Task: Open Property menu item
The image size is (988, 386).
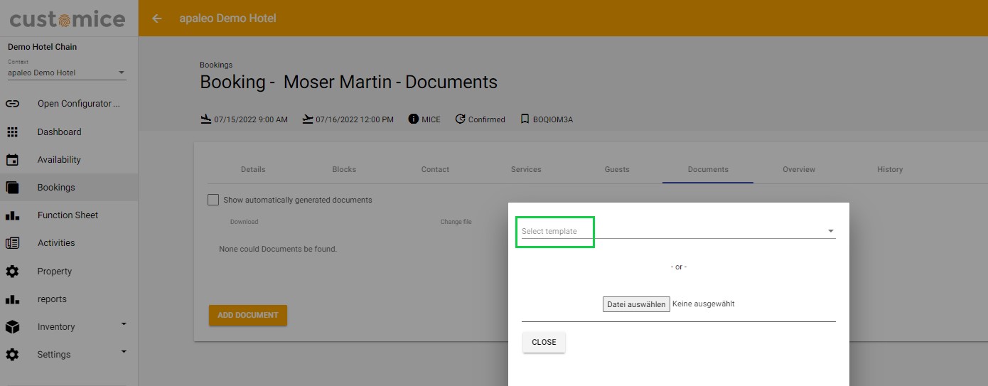Action: coord(69,272)
